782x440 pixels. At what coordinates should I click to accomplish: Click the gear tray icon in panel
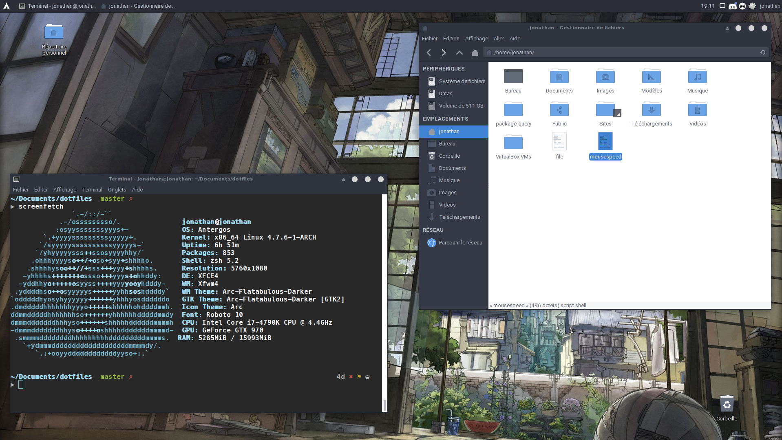(x=752, y=6)
